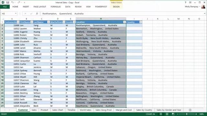Open Location column filter dropdown

tap(125, 22)
